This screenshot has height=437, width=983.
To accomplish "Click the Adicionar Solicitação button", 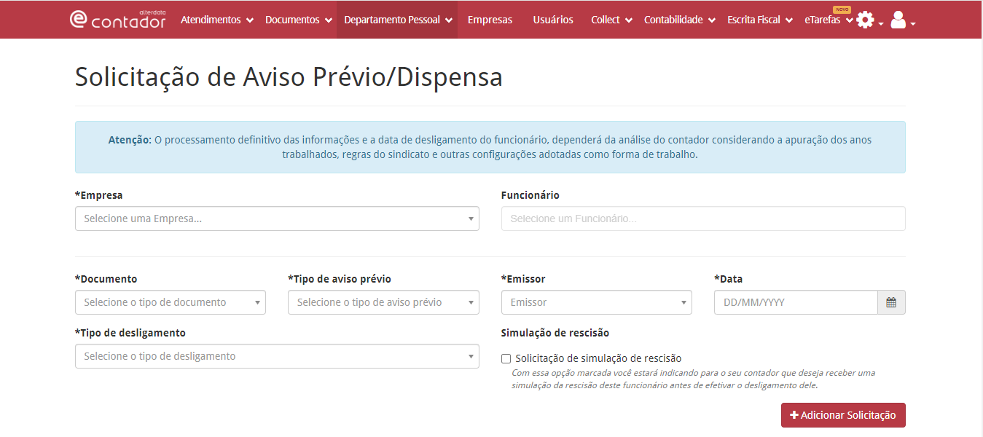I will click(843, 415).
